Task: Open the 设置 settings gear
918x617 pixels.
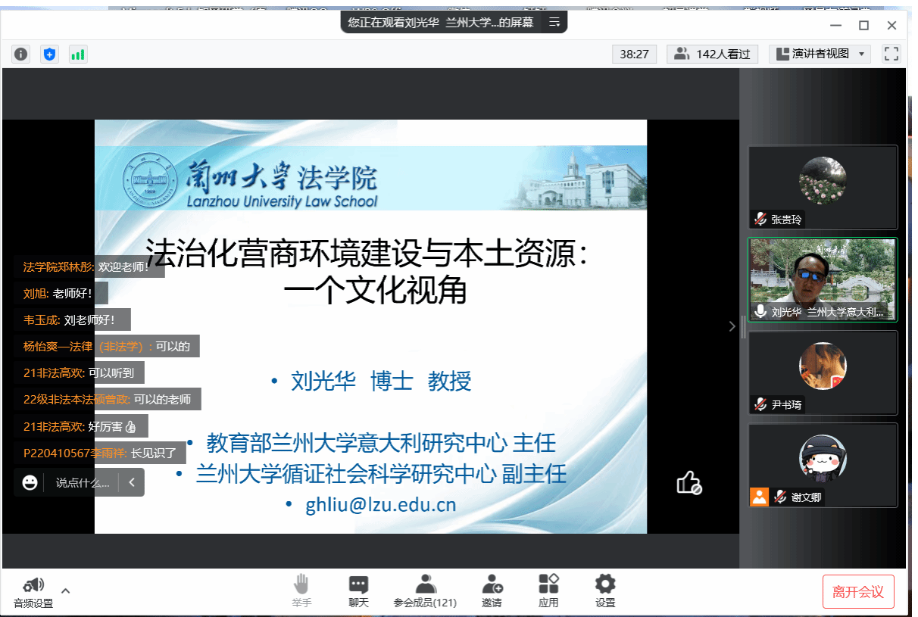Action: (605, 591)
